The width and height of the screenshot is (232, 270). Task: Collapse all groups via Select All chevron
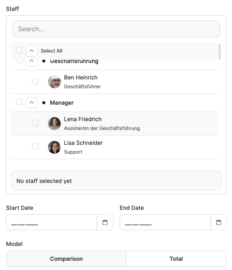point(32,51)
